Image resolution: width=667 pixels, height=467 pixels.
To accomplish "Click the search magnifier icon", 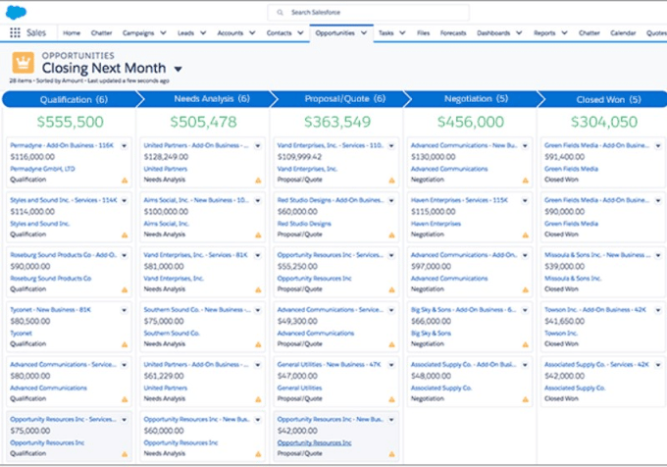I will click(x=280, y=13).
